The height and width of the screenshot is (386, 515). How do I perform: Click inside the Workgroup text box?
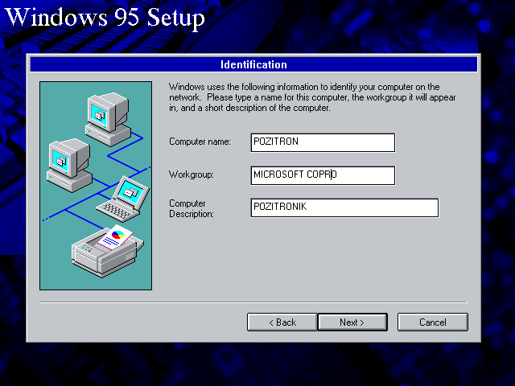pyautogui.click(x=323, y=175)
